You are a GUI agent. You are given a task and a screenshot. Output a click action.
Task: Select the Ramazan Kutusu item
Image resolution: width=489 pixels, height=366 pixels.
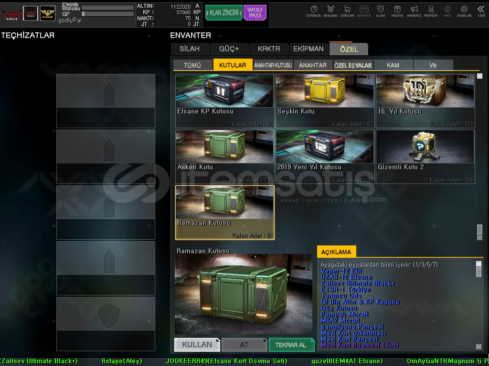coord(224,213)
